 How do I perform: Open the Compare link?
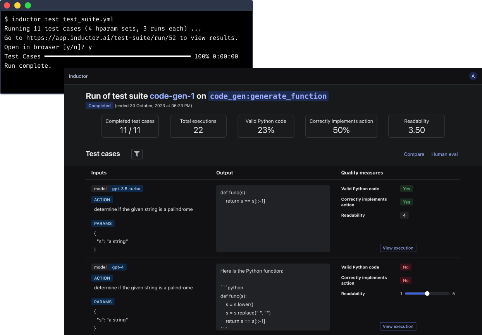(x=414, y=154)
